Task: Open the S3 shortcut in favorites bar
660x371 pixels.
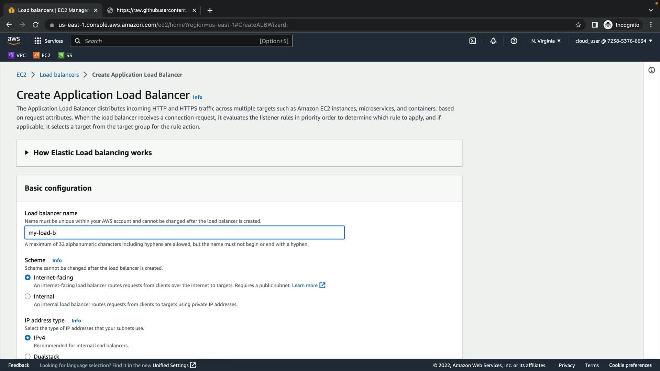Action: click(x=65, y=55)
